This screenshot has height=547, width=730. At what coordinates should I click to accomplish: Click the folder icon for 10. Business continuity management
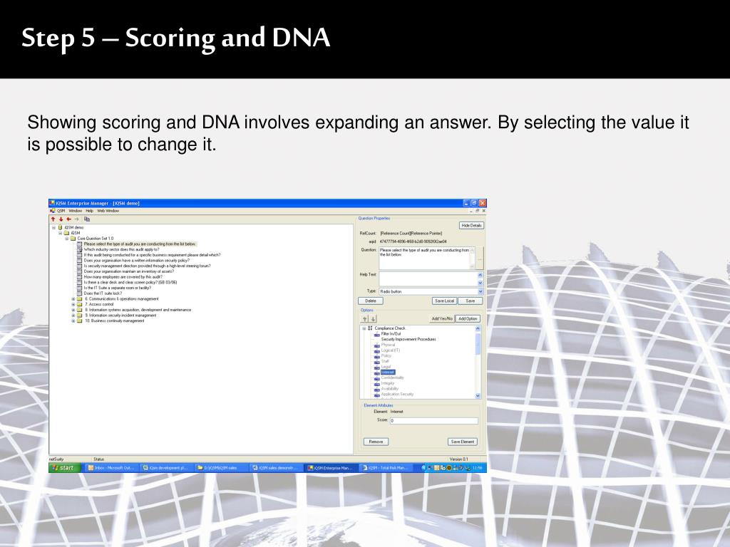pyautogui.click(x=80, y=321)
